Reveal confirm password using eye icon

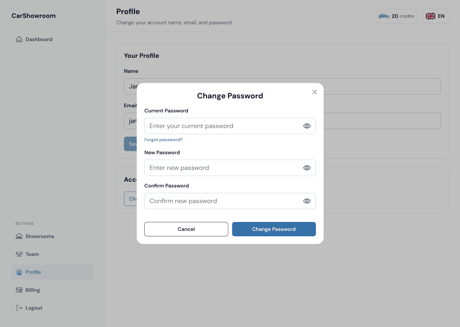pos(307,201)
